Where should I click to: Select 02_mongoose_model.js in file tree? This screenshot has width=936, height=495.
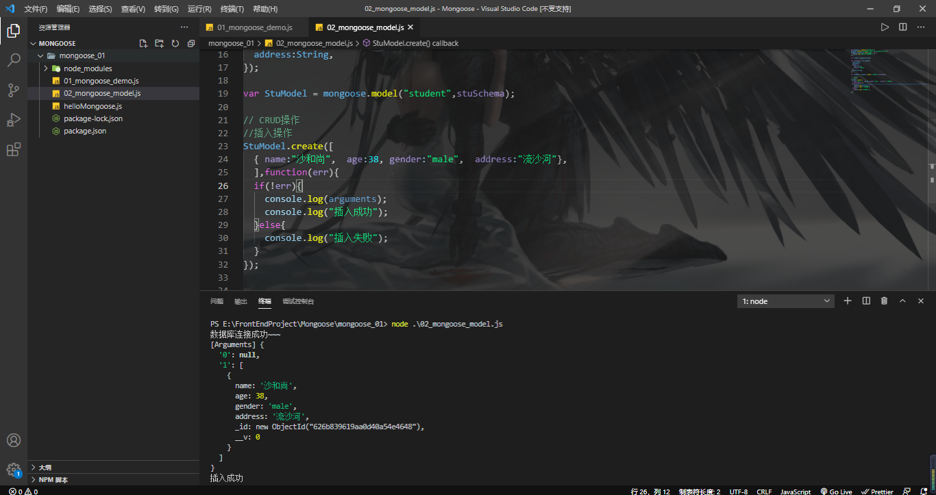coord(113,93)
